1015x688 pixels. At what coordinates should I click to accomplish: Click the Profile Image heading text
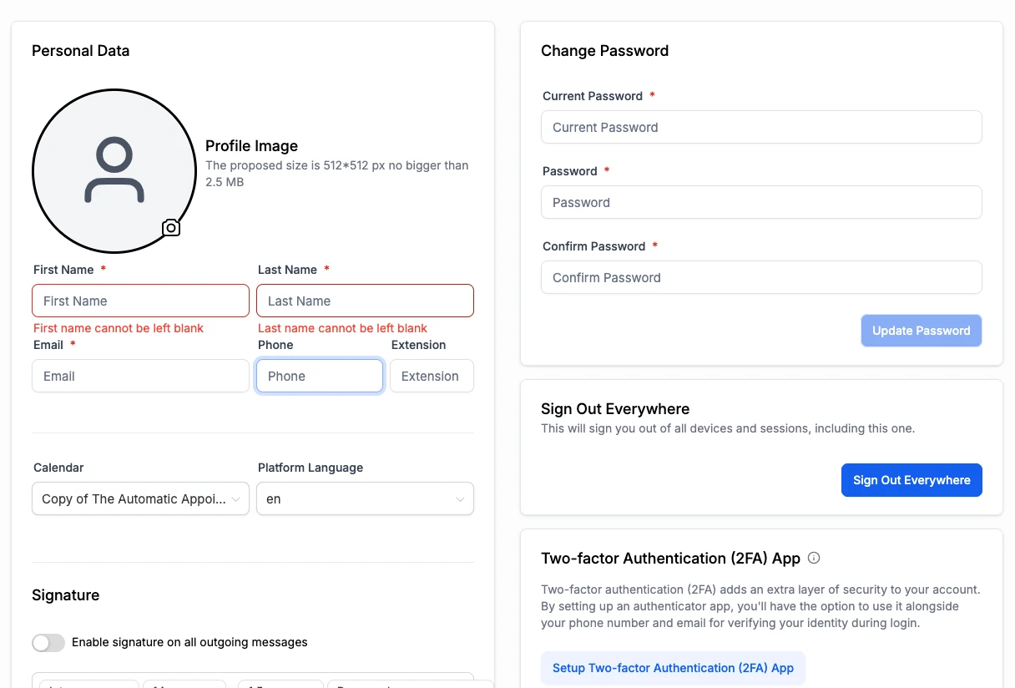tap(251, 146)
